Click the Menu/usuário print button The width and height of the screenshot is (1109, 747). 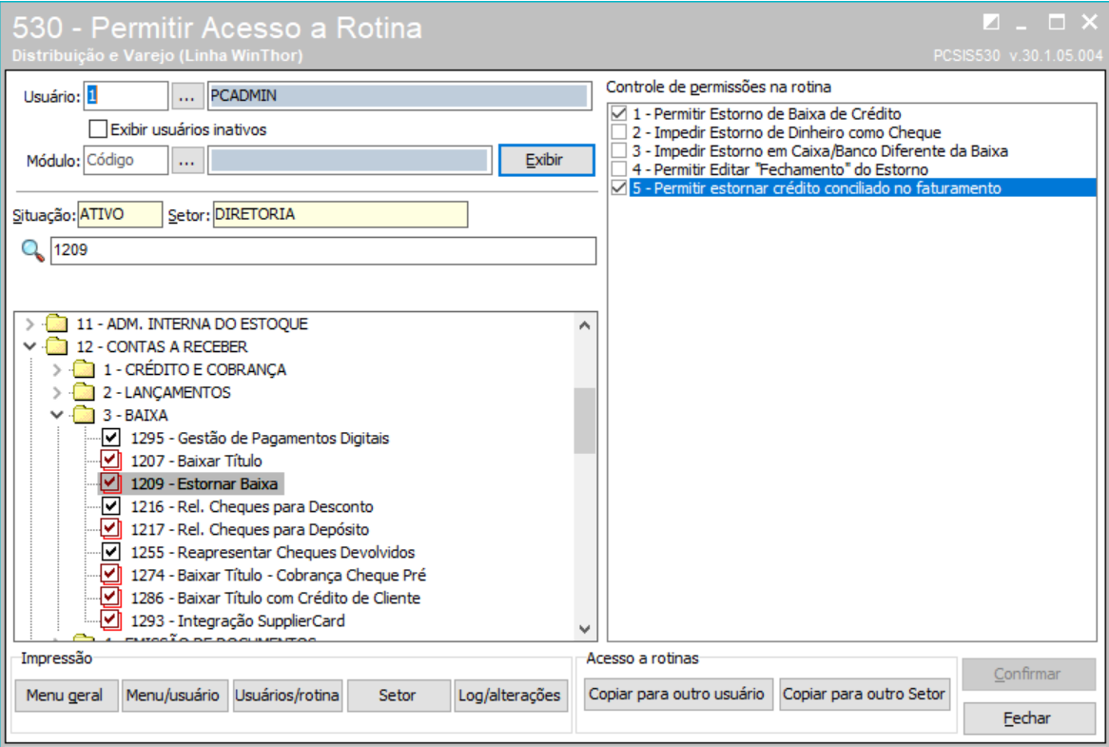(x=175, y=696)
